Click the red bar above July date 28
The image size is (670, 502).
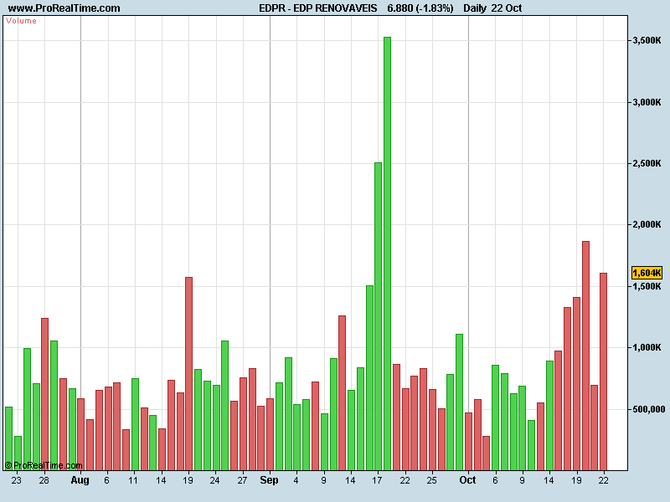tap(45, 394)
